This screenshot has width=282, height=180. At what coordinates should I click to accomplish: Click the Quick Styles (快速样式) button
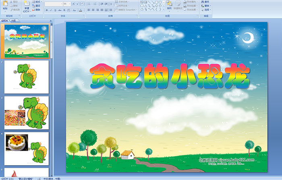178,5
